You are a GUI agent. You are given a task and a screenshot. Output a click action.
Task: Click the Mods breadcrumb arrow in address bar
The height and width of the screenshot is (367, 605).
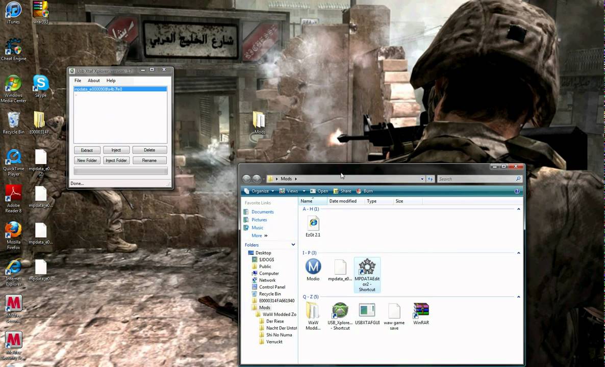tap(296, 179)
